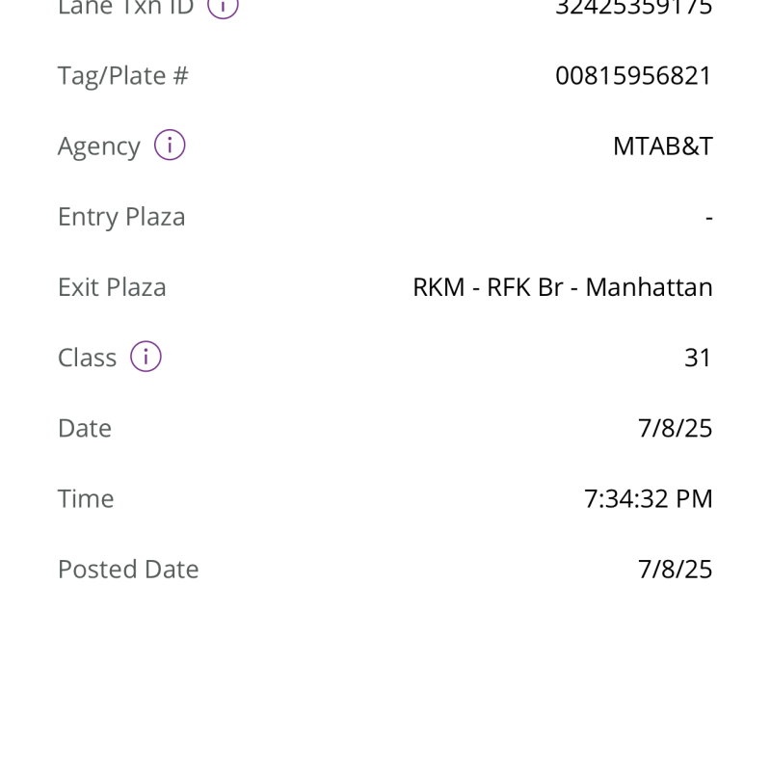Screen dimensions: 771x771
Task: Select the Posted Date value 7/8/25
Action: click(x=675, y=569)
